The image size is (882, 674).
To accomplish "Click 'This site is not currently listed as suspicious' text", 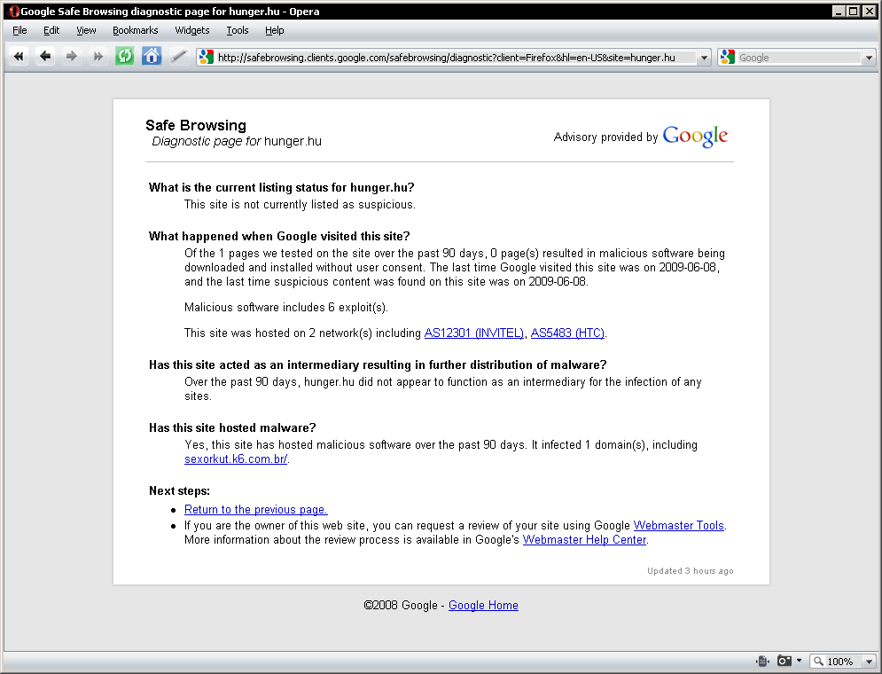I will coord(300,205).
